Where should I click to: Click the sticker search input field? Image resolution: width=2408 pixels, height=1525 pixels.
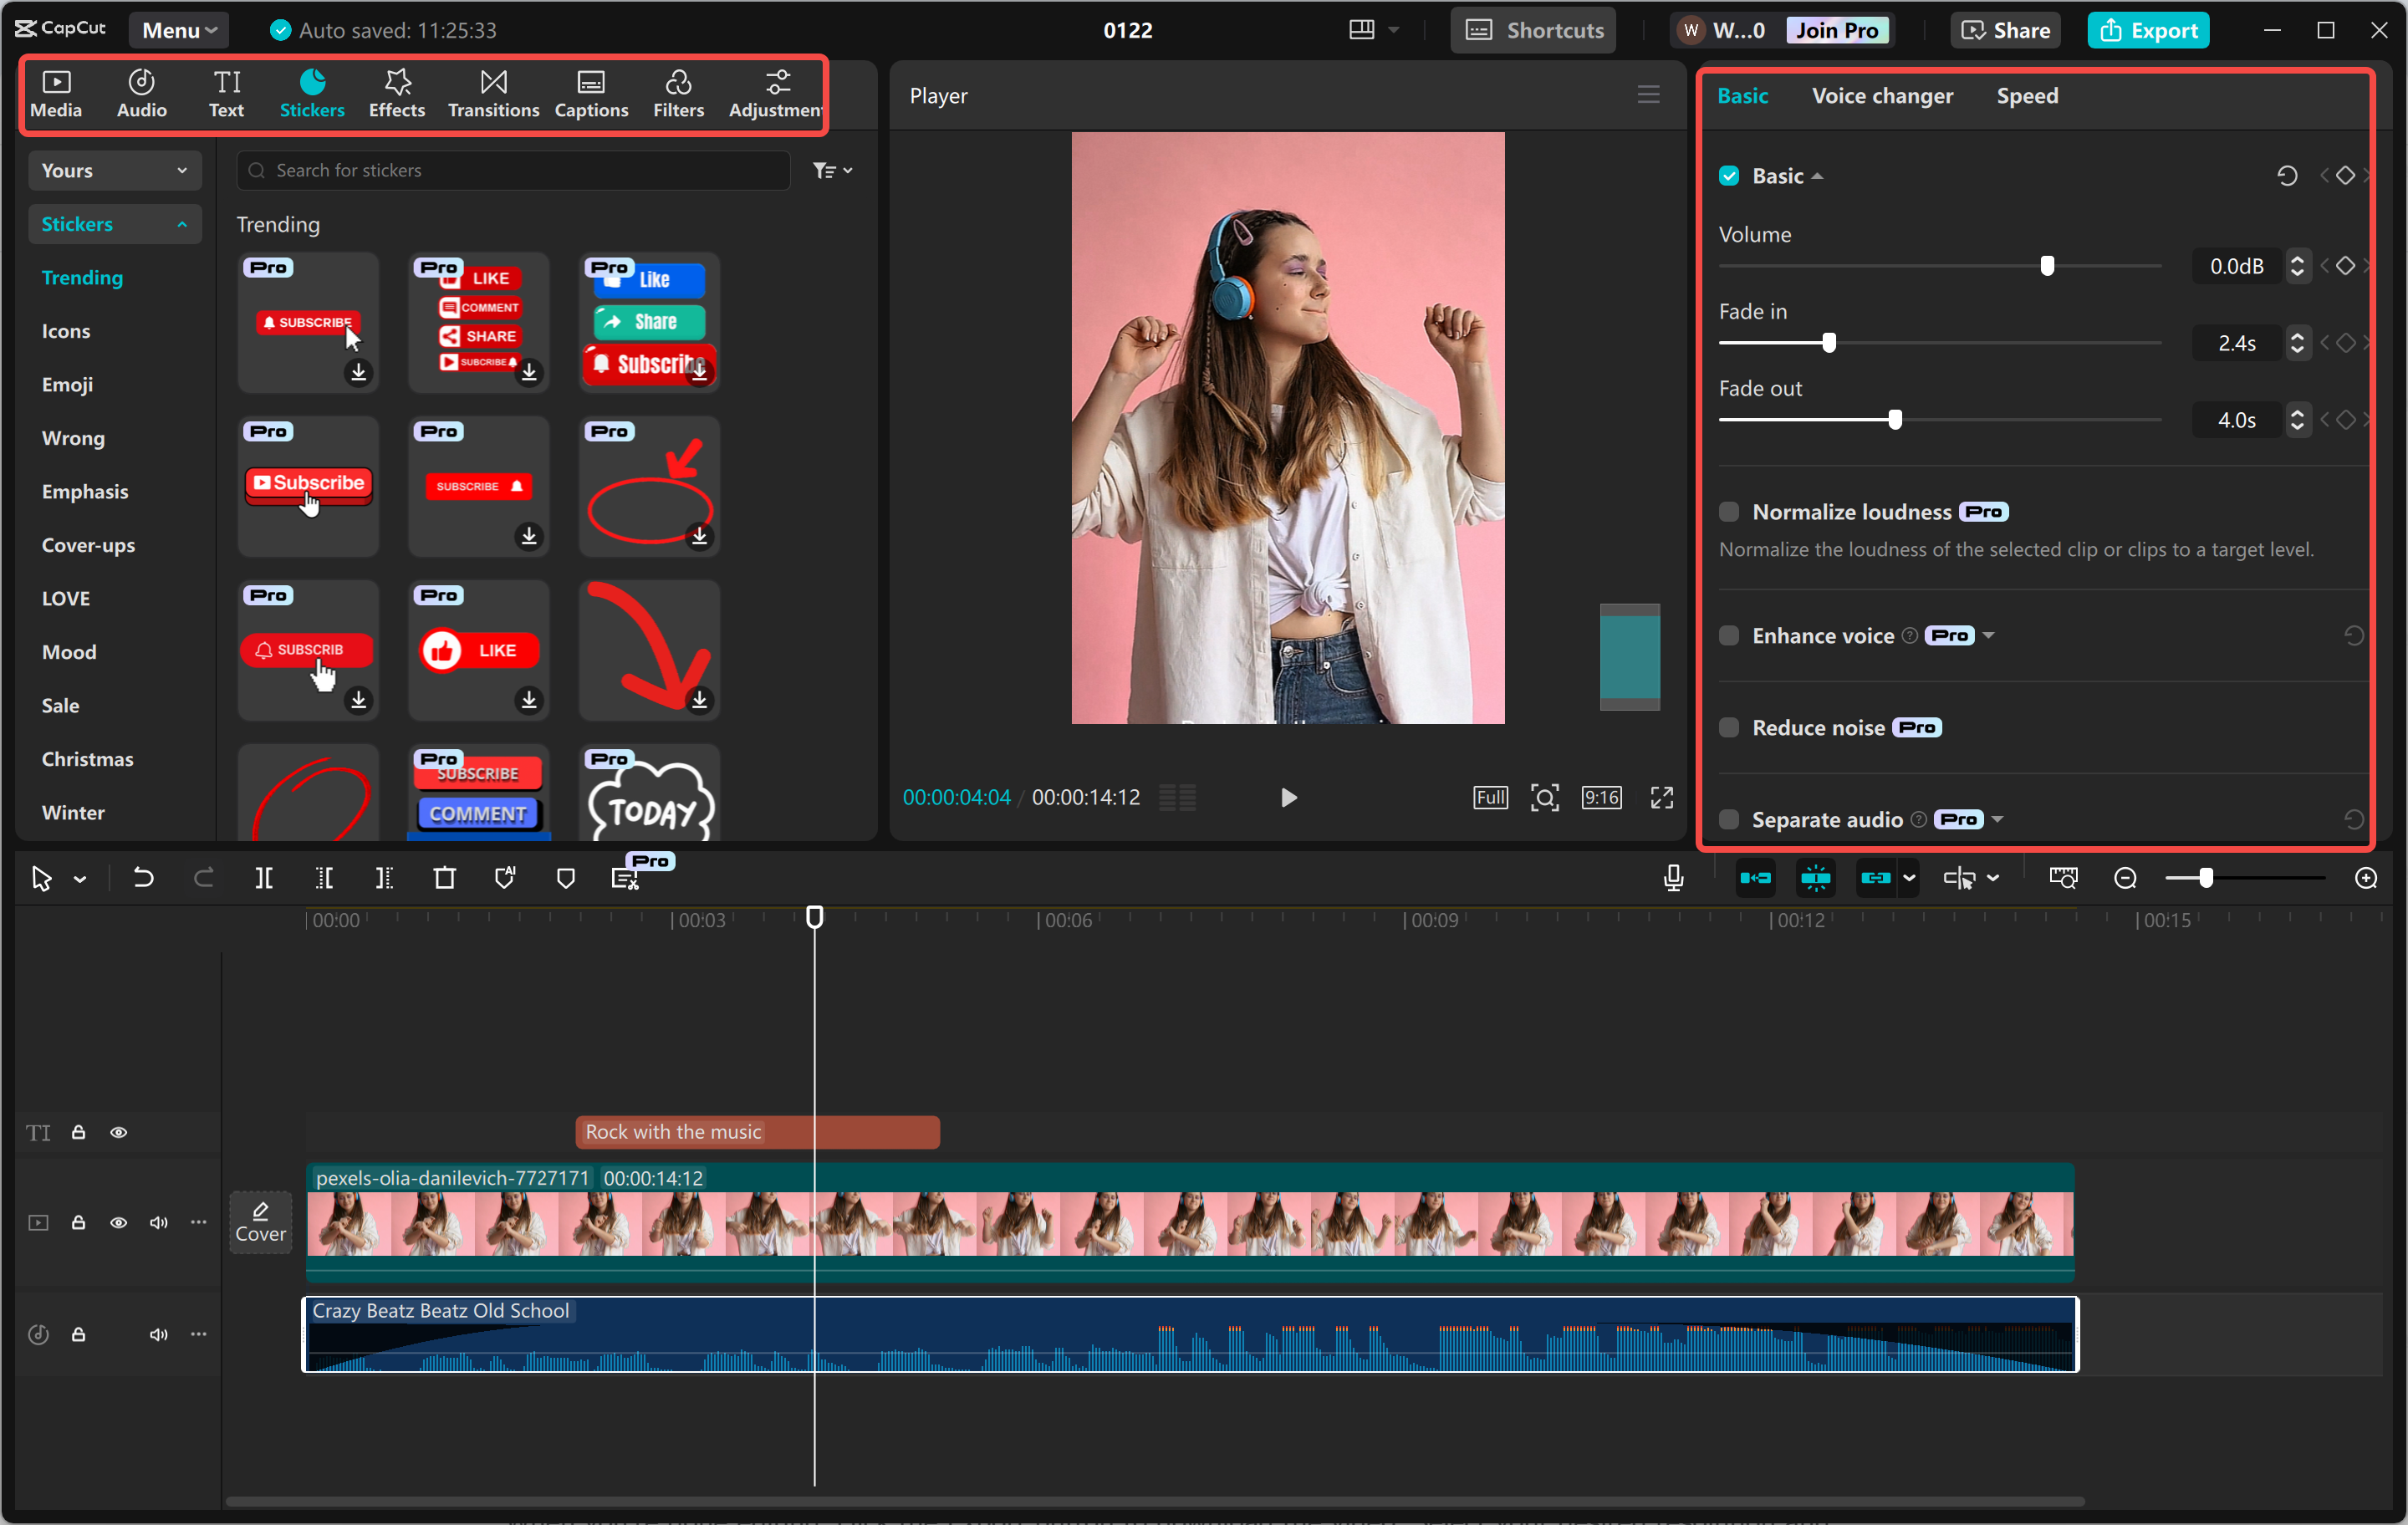[513, 169]
